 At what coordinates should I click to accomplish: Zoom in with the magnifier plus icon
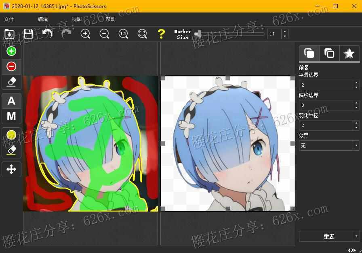click(85, 34)
